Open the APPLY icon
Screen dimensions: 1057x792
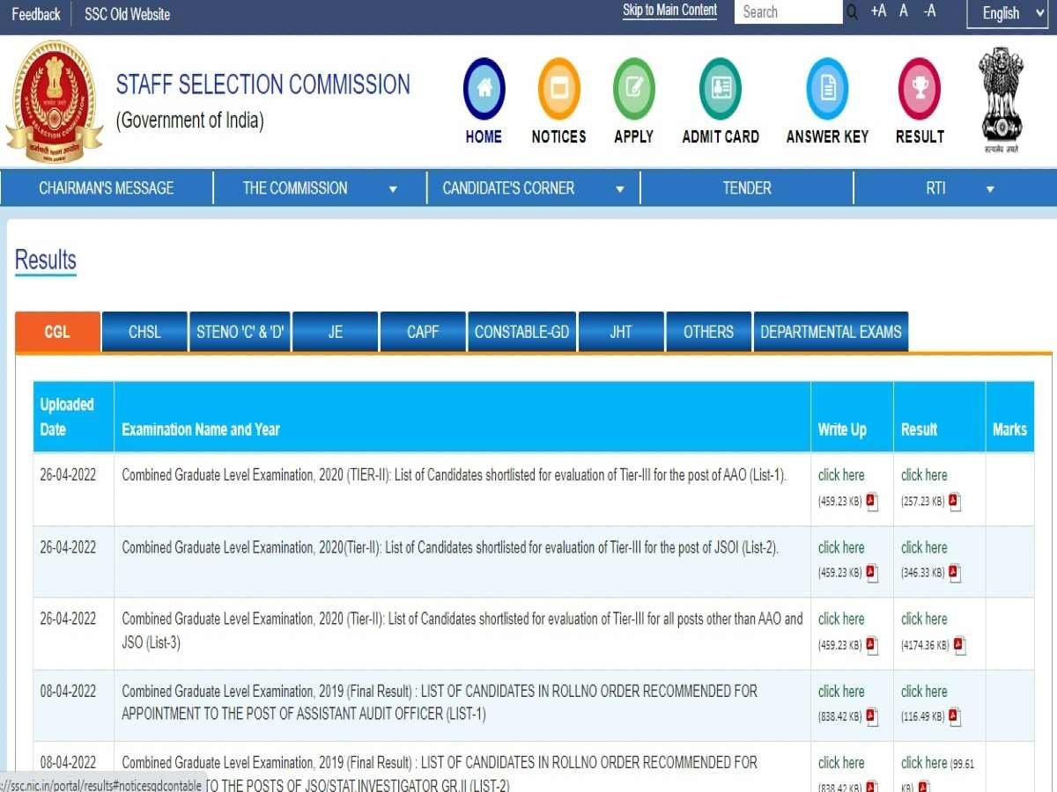634,89
